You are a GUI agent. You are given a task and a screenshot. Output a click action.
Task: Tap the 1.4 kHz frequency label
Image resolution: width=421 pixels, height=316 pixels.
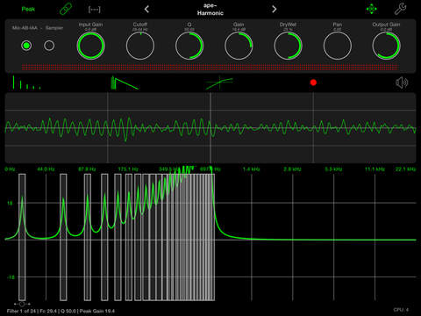(251, 169)
